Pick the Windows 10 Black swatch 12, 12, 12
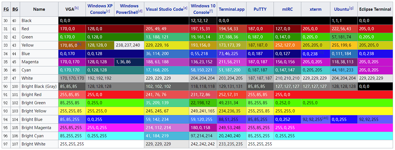395x150 pixels. pos(203,21)
